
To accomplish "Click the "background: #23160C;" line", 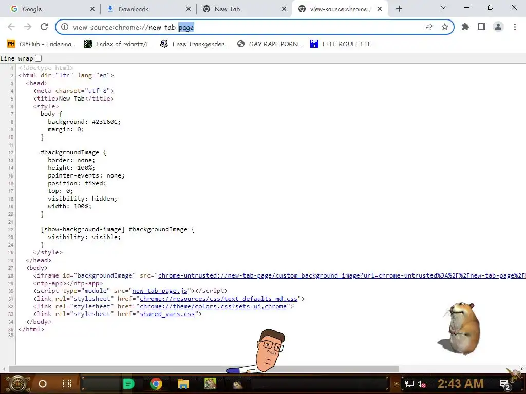I will pyautogui.click(x=84, y=122).
